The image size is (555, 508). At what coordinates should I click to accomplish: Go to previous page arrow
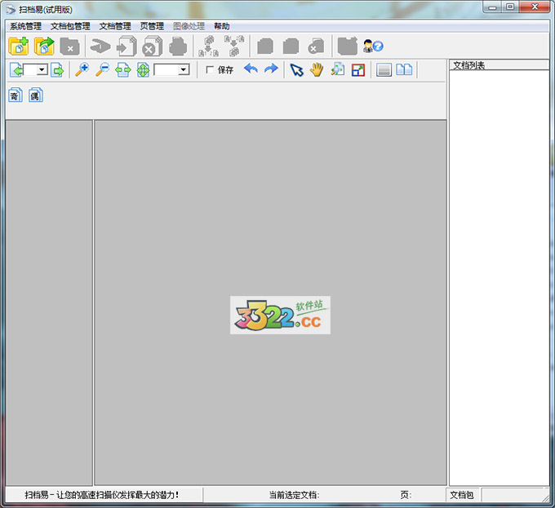coord(16,69)
